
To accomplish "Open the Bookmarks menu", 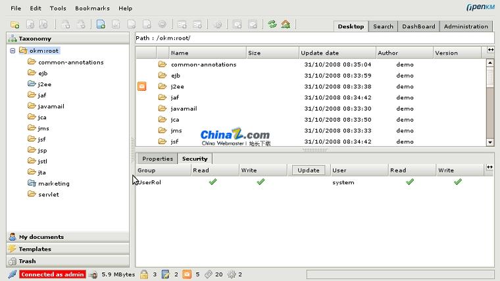I will pyautogui.click(x=92, y=9).
